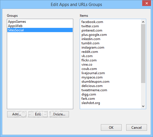The image size is (153, 137).
Task: Confirm changes with the OK button
Action: [111, 127]
